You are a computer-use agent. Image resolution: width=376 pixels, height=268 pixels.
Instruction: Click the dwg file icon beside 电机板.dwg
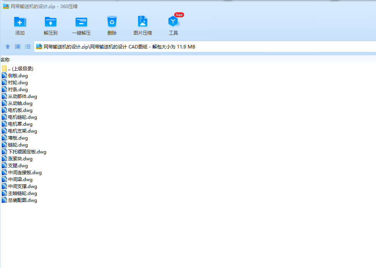[4, 110]
